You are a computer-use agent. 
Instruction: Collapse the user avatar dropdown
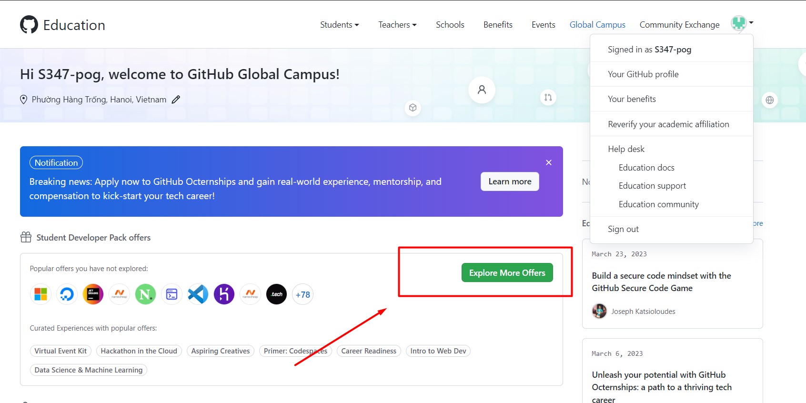pos(742,22)
